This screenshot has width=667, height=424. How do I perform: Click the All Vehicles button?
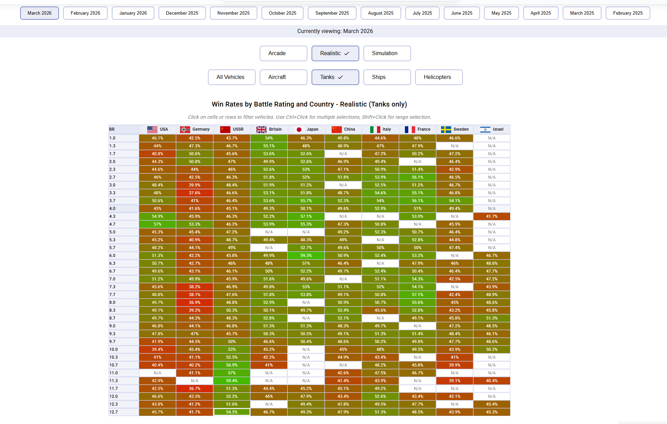231,77
